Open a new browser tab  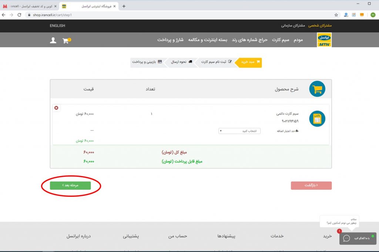[x=124, y=6]
